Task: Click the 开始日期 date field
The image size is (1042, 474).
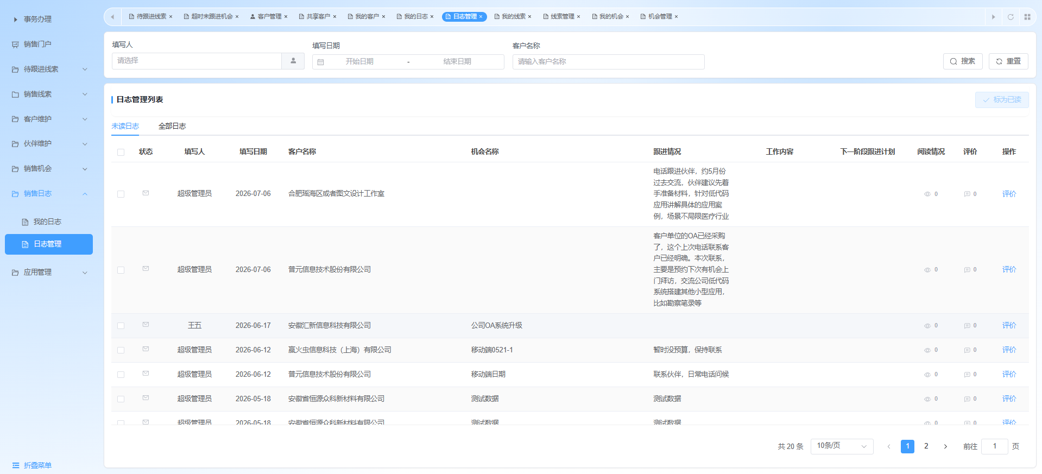Action: (x=359, y=62)
